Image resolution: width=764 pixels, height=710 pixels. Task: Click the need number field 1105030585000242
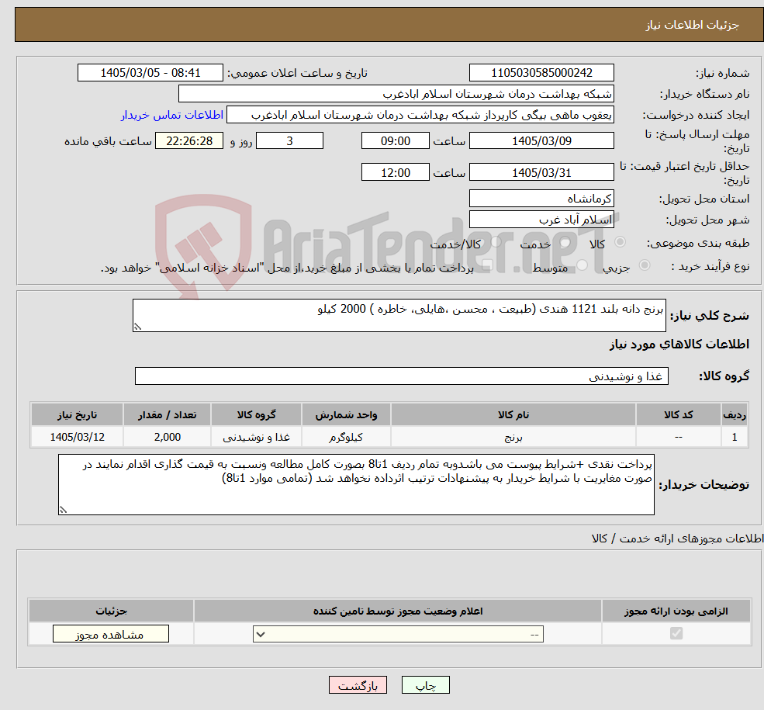[x=541, y=73]
